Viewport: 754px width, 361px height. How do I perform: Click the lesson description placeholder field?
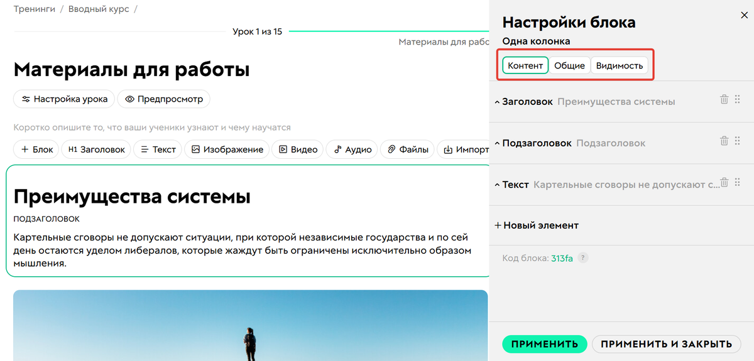coord(152,127)
